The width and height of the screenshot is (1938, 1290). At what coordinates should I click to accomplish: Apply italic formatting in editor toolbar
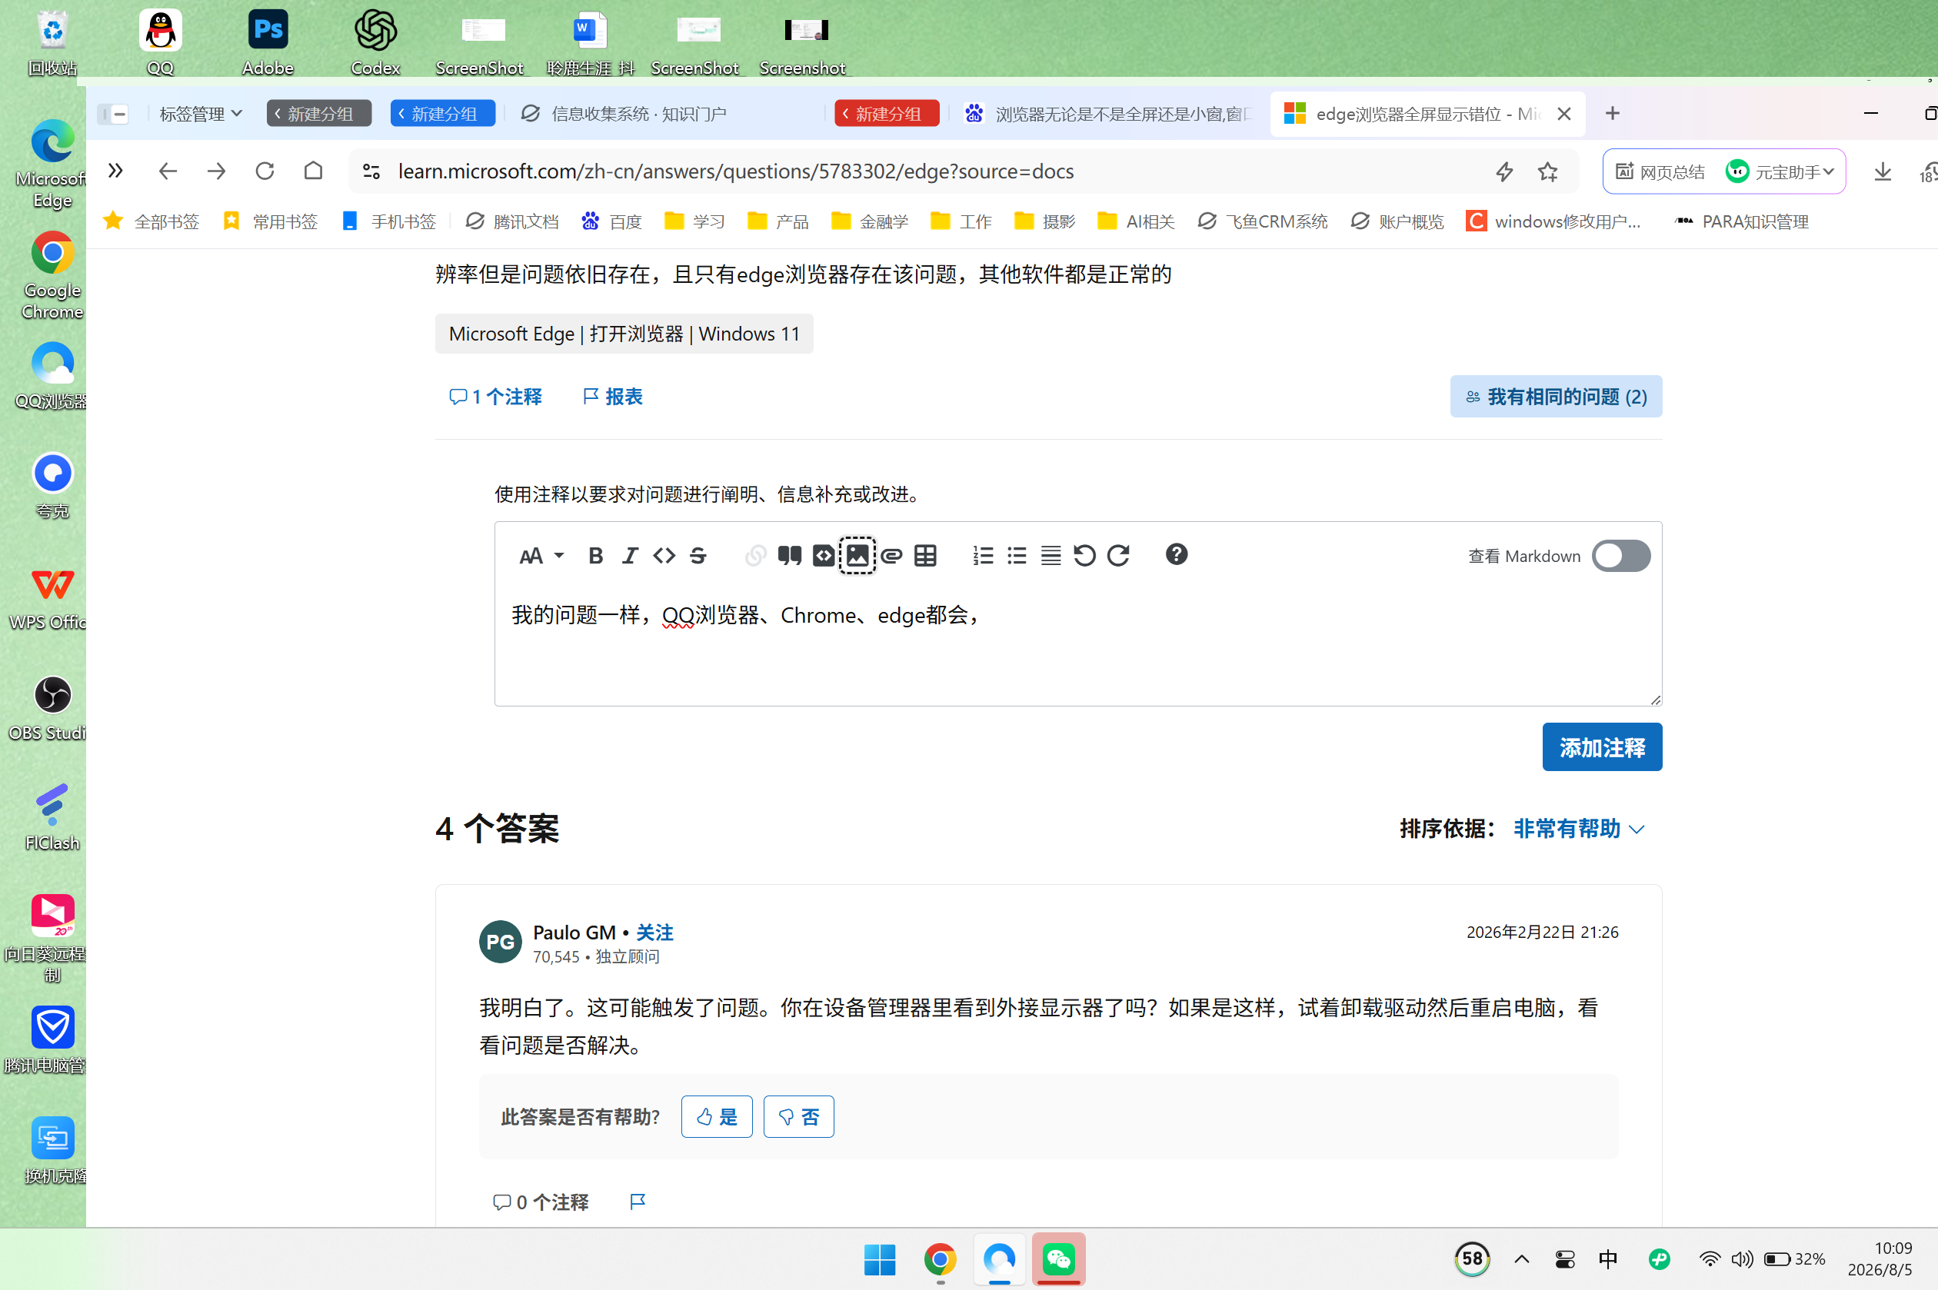pos(630,555)
